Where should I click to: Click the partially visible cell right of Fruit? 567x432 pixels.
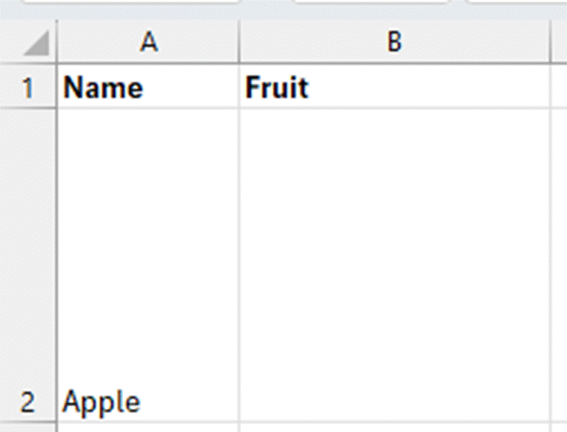tap(558, 88)
